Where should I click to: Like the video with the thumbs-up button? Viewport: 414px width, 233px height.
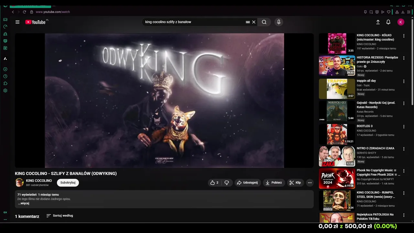coord(215,183)
